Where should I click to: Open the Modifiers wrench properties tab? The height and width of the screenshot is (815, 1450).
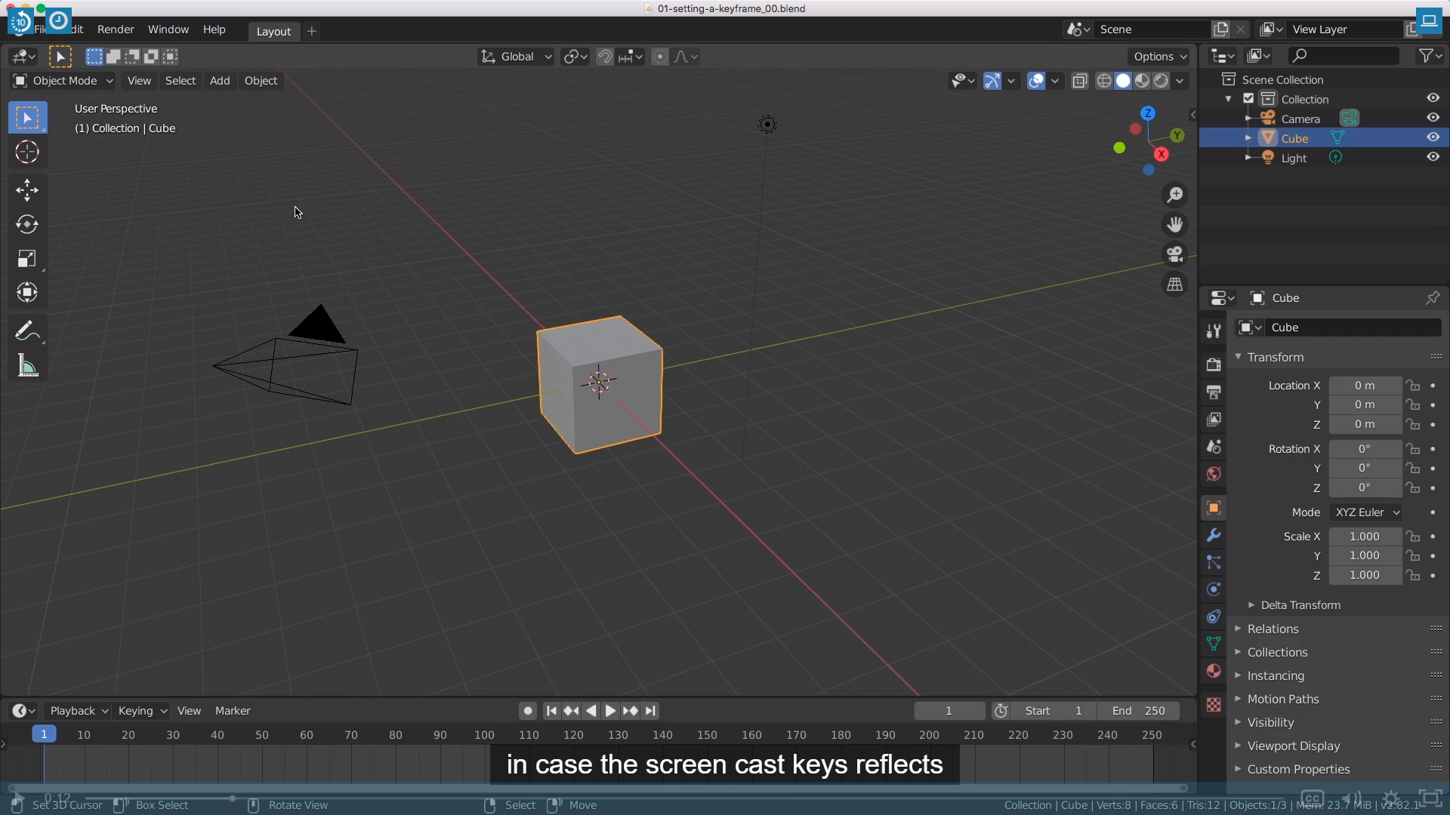1214,535
